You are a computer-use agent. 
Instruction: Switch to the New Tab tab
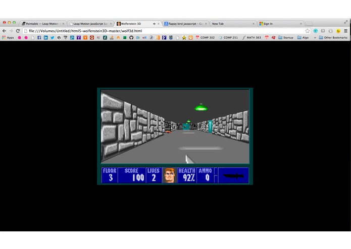(233, 24)
